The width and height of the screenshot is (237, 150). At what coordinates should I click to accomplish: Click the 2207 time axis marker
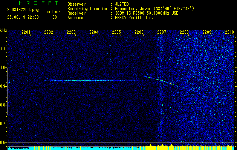pos(162,32)
